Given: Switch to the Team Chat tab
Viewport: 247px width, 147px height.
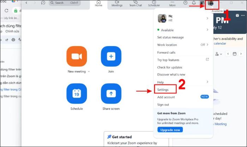Looking at the screenshot, I should point(135,4).
